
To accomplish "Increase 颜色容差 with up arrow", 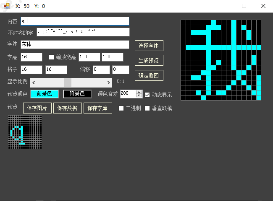I will [x=139, y=92].
